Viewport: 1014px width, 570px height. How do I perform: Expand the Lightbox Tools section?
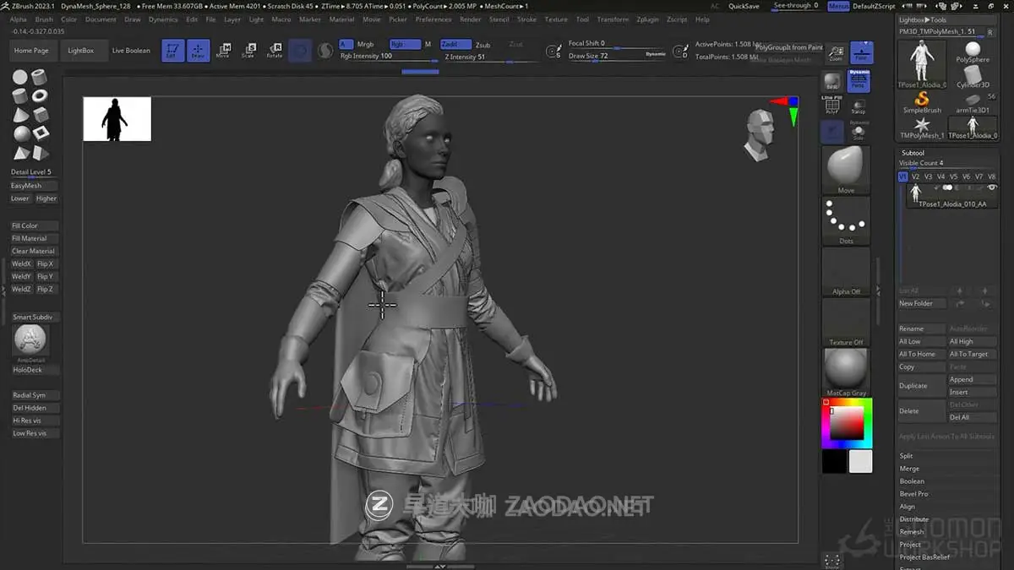pos(924,19)
